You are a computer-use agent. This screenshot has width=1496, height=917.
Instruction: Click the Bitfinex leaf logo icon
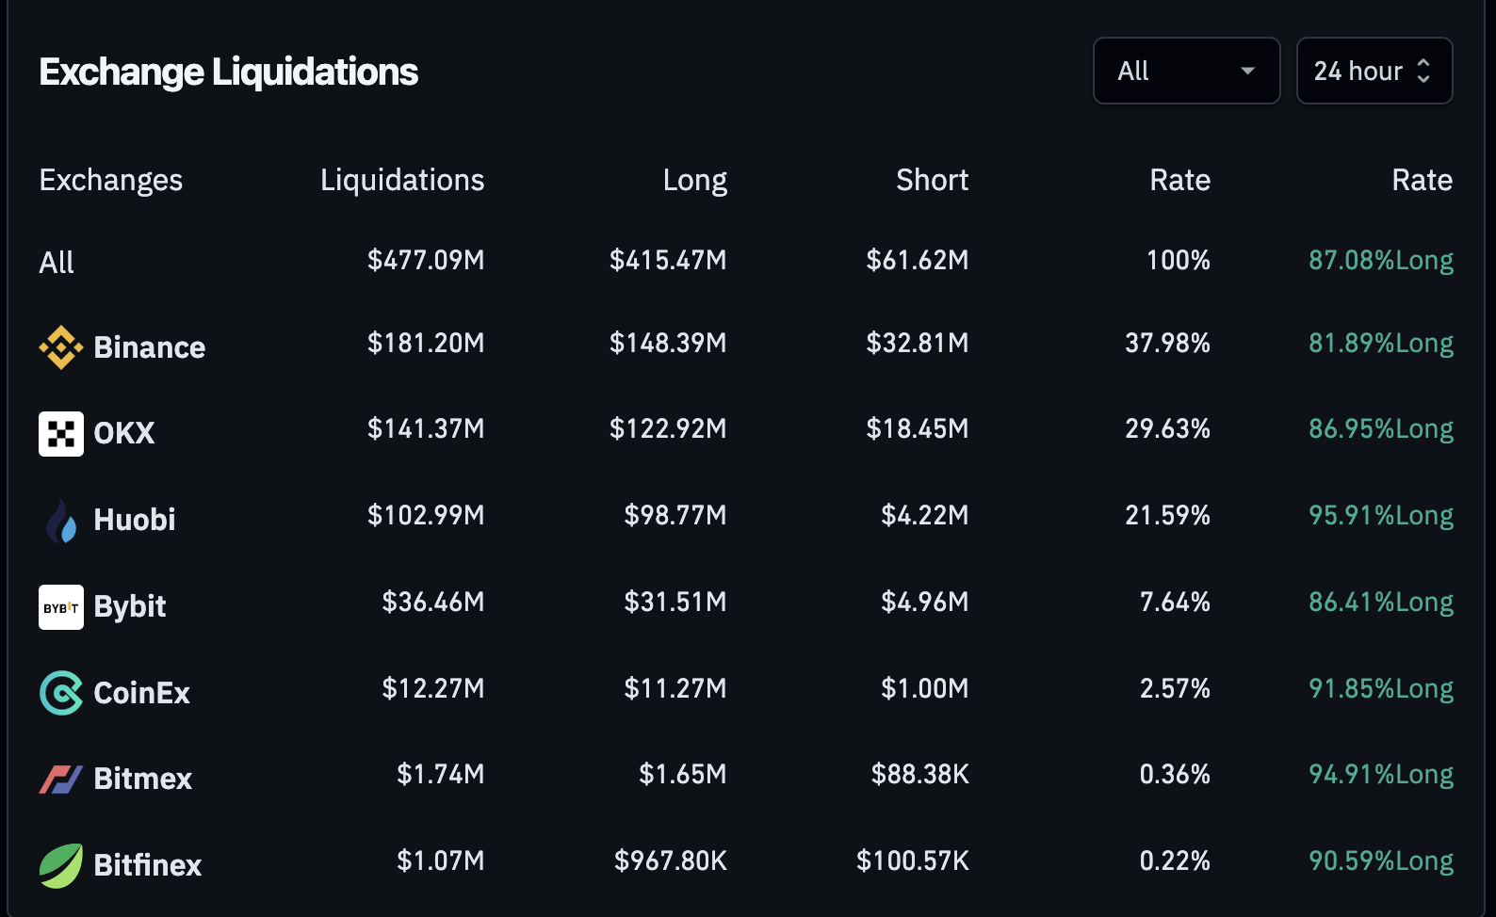point(61,865)
